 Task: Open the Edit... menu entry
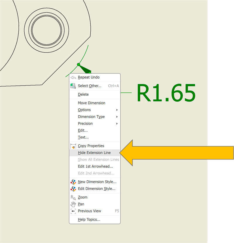point(95,131)
